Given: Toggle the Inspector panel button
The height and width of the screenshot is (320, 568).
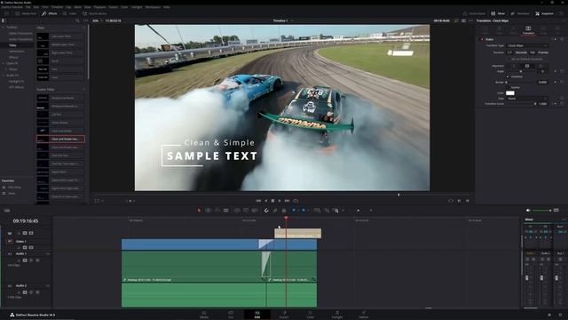Looking at the screenshot, I should (544, 13).
